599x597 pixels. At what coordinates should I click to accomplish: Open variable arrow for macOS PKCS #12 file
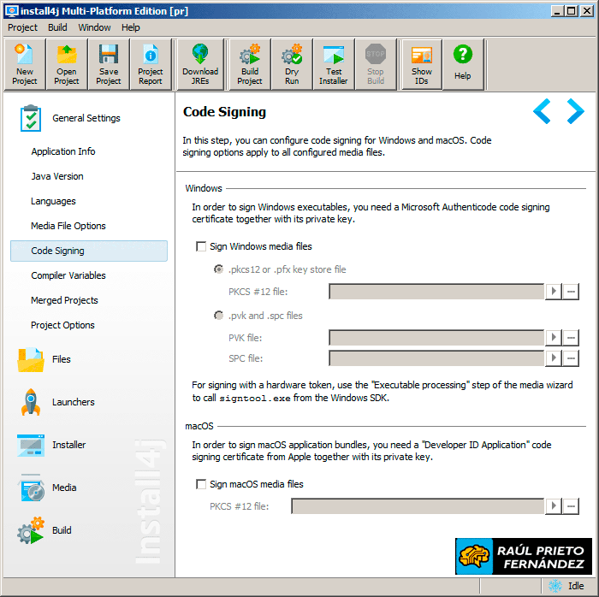coord(554,506)
